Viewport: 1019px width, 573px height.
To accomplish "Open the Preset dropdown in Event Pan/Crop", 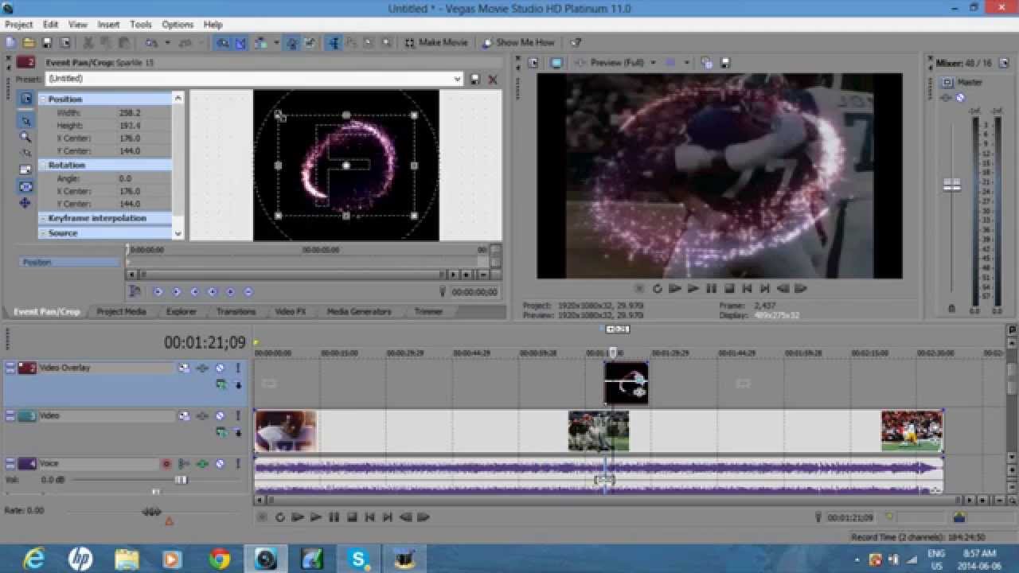I will (x=457, y=79).
